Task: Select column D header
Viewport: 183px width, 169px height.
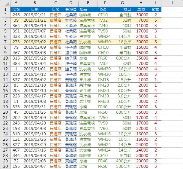Action: 71,3
